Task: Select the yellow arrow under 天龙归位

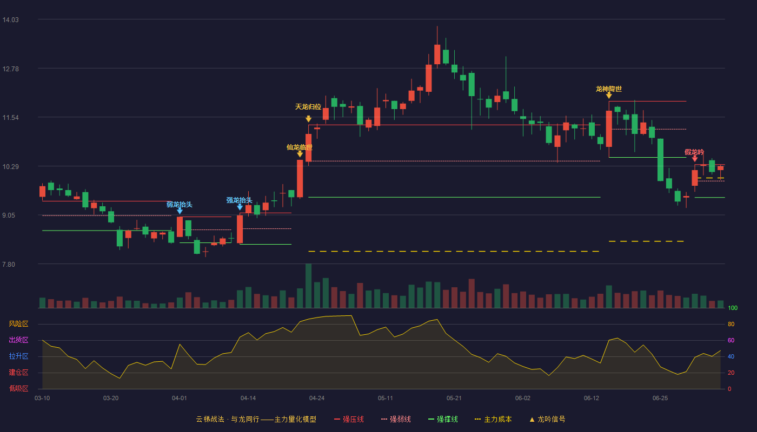Action: [308, 119]
